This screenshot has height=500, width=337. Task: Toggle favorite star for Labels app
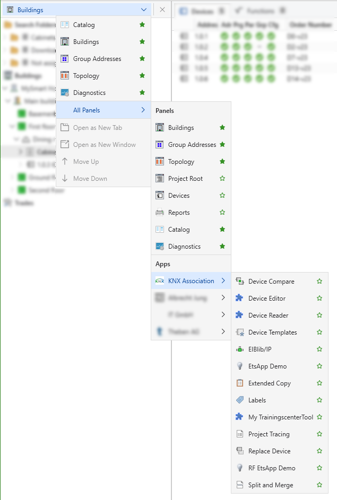(319, 400)
